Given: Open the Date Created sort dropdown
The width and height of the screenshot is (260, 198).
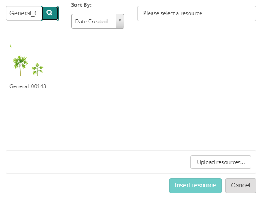Looking at the screenshot, I should [98, 21].
